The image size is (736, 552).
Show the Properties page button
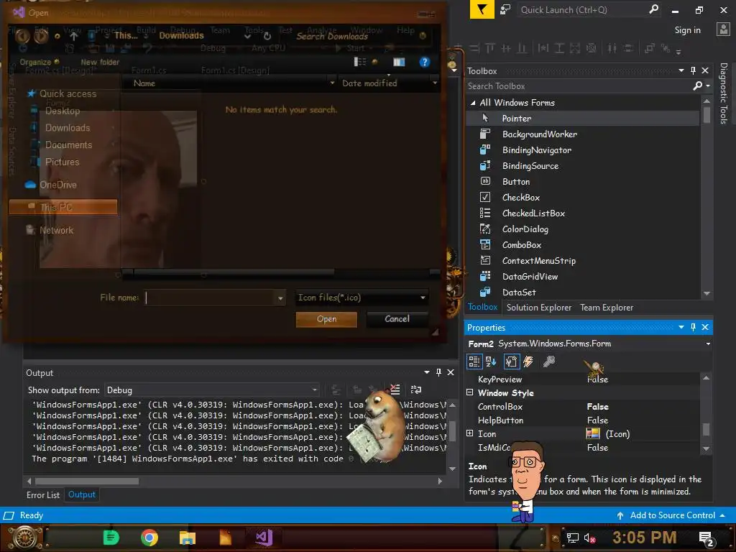(x=511, y=362)
